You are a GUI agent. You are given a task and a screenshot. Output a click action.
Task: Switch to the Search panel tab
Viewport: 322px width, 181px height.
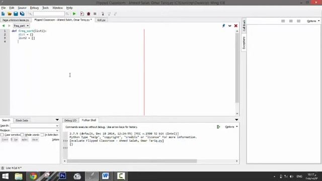(6, 120)
